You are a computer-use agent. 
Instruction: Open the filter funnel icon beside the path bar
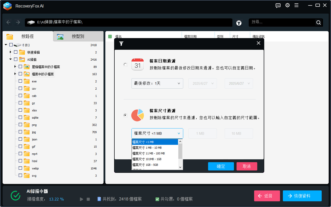tap(239, 23)
